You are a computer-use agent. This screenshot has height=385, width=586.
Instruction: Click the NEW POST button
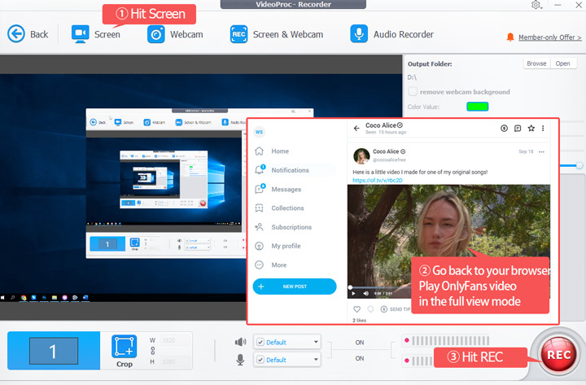(295, 287)
